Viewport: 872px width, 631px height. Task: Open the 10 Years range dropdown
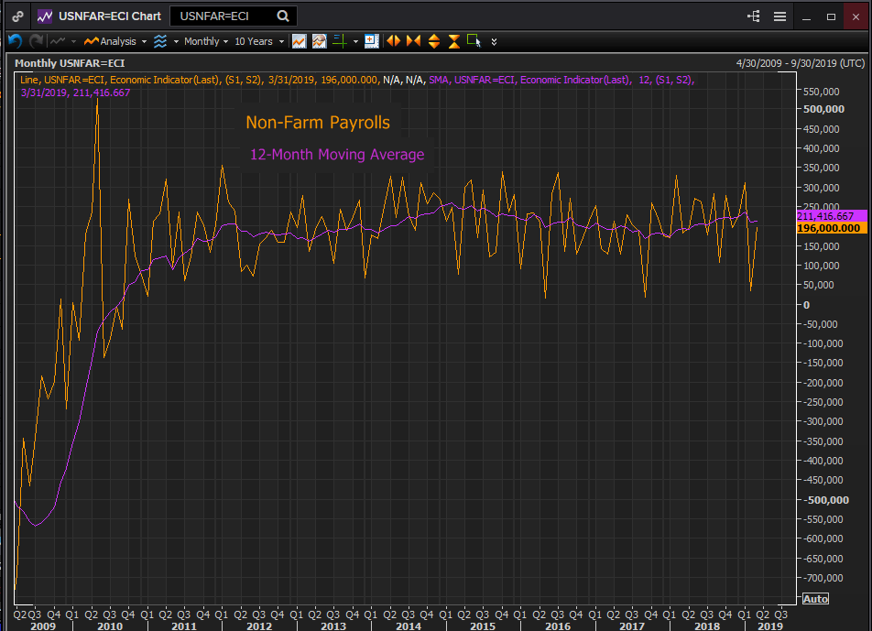pyautogui.click(x=259, y=41)
